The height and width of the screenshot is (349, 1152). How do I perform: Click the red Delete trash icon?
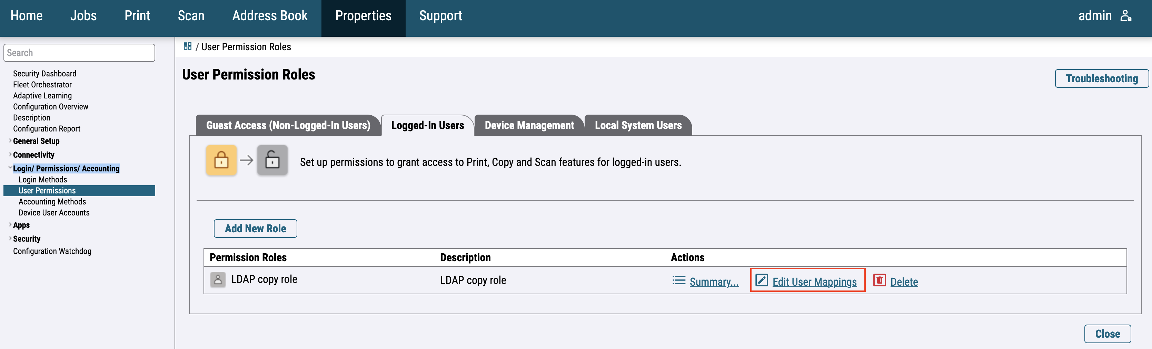pos(879,280)
